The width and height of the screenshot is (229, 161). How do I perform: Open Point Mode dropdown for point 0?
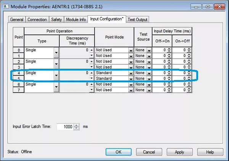click(131, 50)
